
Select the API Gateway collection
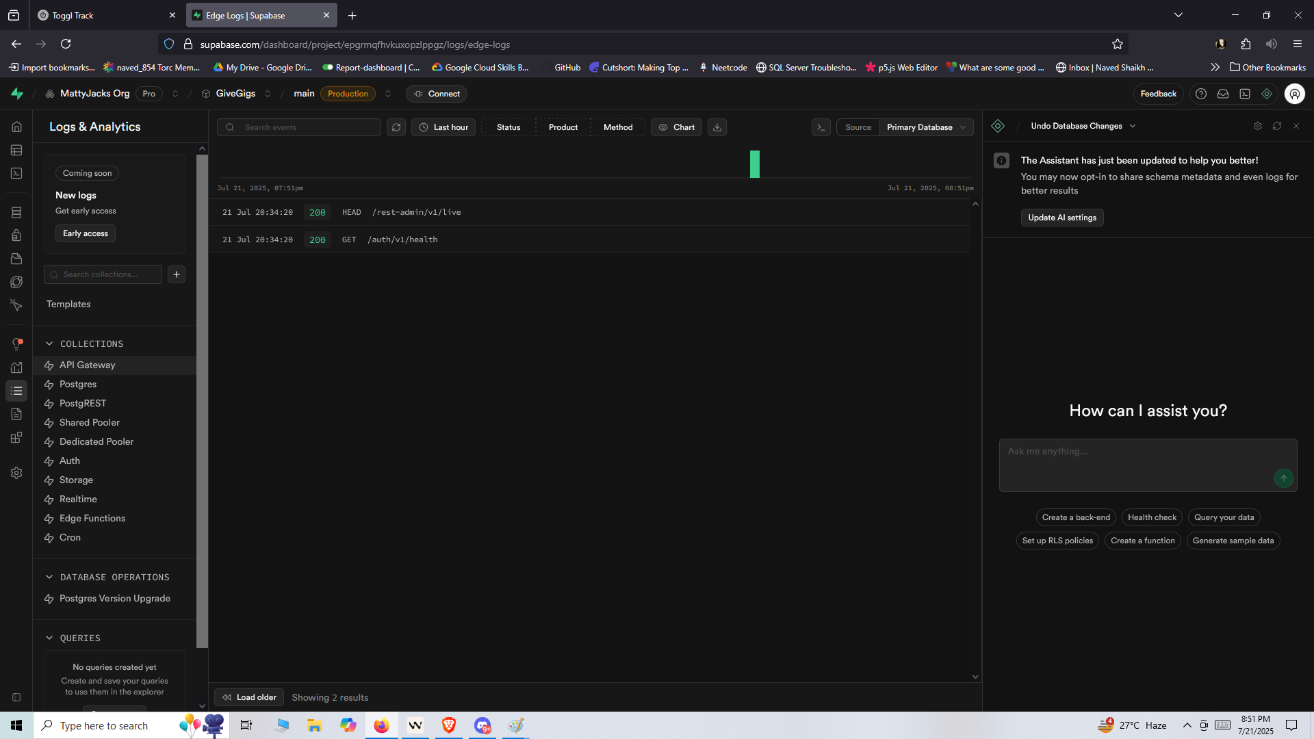click(114, 365)
